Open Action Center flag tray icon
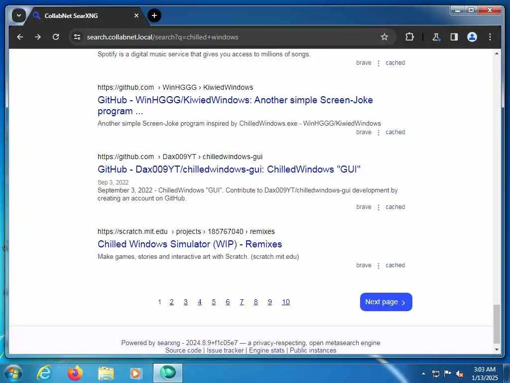The width and height of the screenshot is (510, 383). [x=448, y=374]
